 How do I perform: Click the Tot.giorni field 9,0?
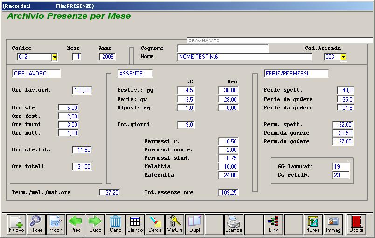click(186, 125)
